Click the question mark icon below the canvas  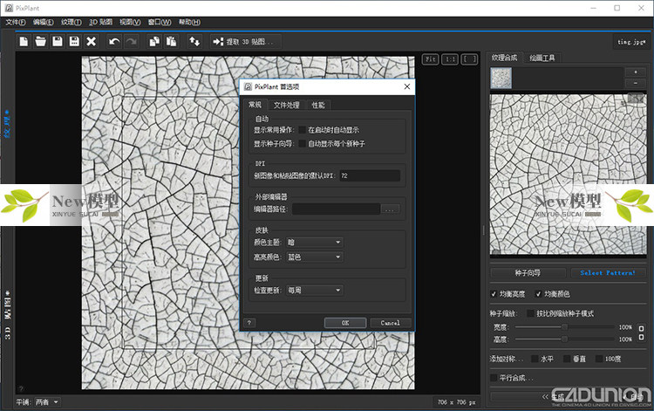click(x=21, y=388)
